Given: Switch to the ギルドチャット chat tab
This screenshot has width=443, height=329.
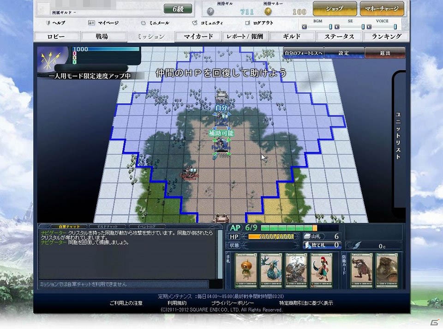Looking at the screenshot, I should tap(108, 227).
